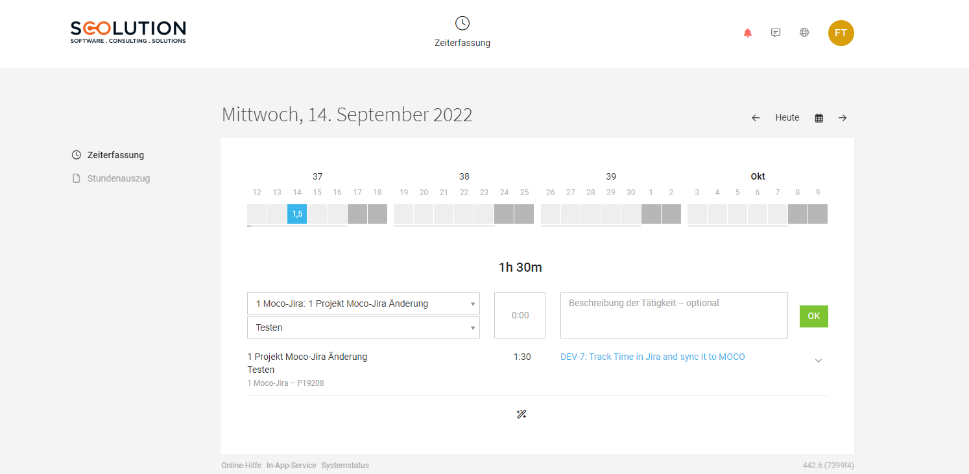The width and height of the screenshot is (969, 474).
Task: Click the hours input field 0:00
Action: tap(520, 315)
